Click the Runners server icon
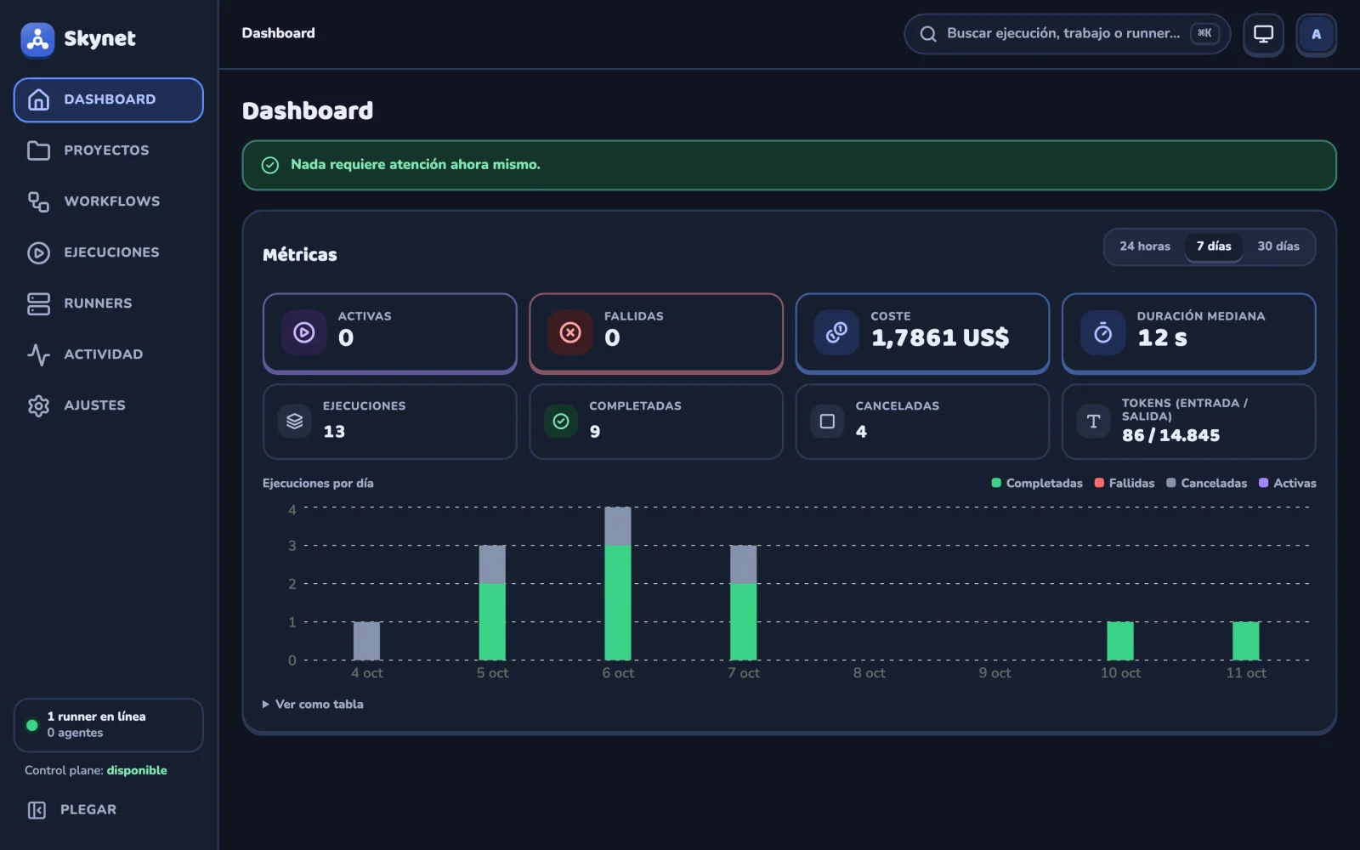The height and width of the screenshot is (850, 1360). [38, 303]
